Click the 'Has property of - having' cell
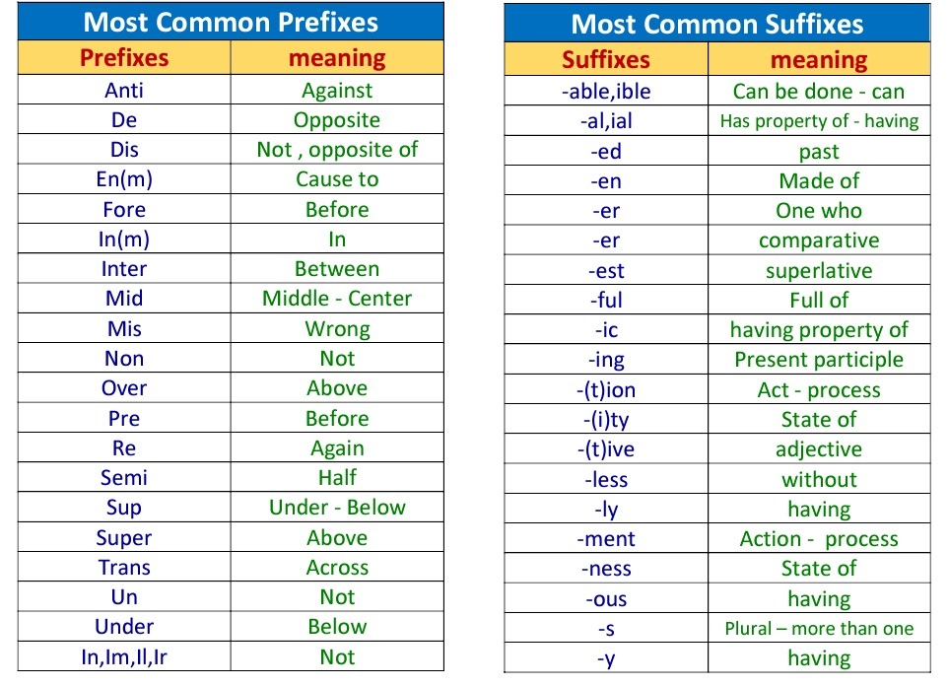949x686 pixels. pos(819,120)
